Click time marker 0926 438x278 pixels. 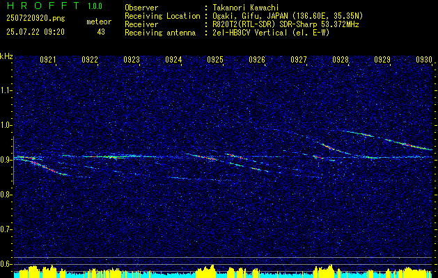257,59
